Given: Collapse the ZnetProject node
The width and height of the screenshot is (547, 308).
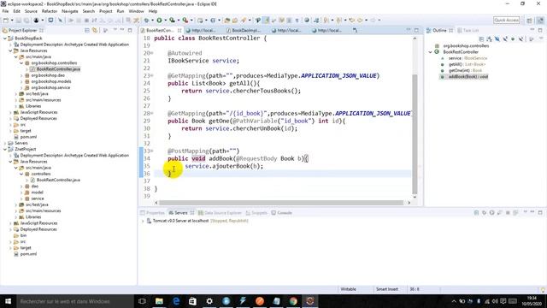Looking at the screenshot, I should click(5, 149).
